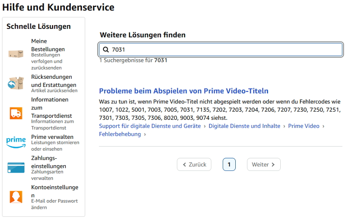This screenshot has width=346, height=218.
Task: Click the Weiter pagination button
Action: [x=264, y=164]
